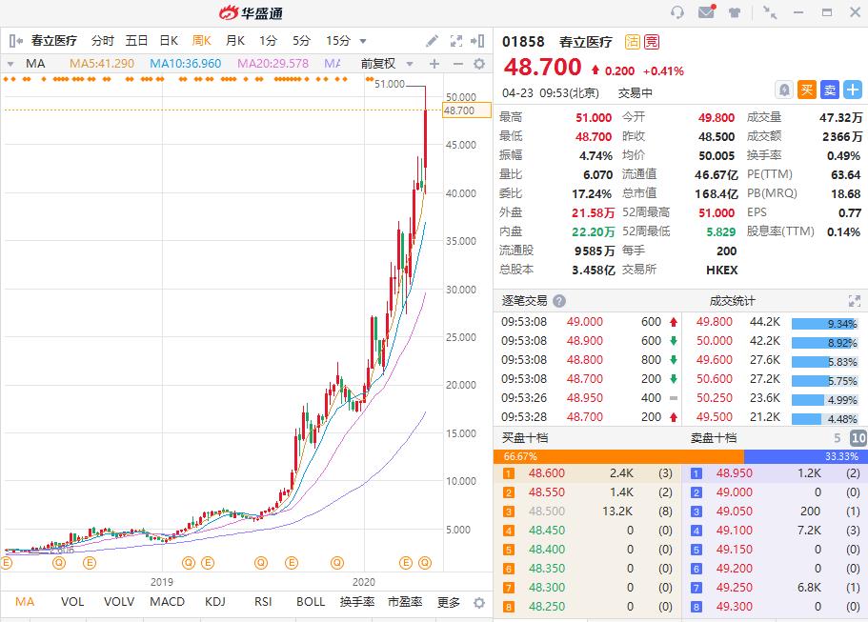Zoom out chart with minus icon
The height and width of the screenshot is (622, 868).
[x=457, y=64]
